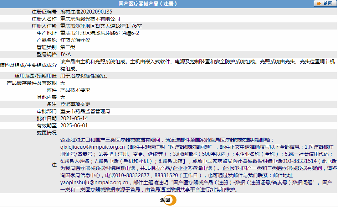Click the label 产品名称

point(47,40)
